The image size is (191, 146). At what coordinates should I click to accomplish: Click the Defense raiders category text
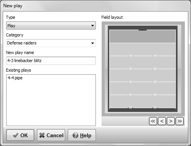tap(22, 43)
